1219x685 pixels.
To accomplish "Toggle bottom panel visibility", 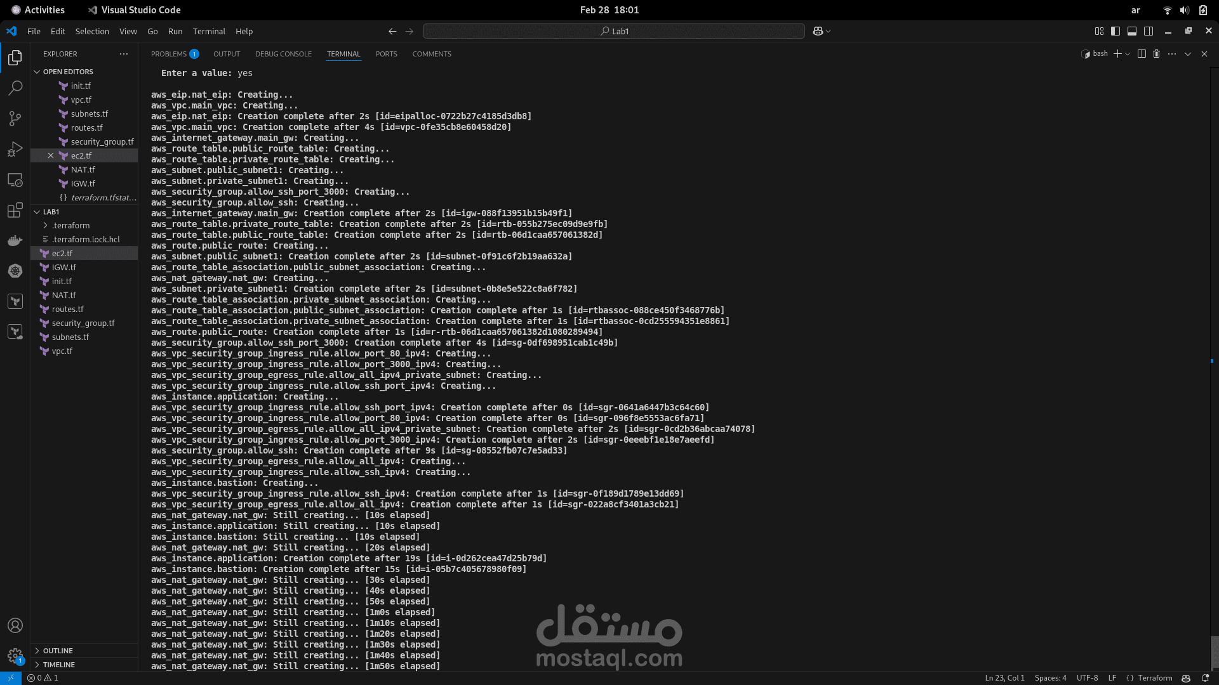I will pyautogui.click(x=1132, y=31).
